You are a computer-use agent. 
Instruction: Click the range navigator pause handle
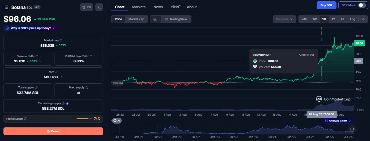(x=351, y=129)
